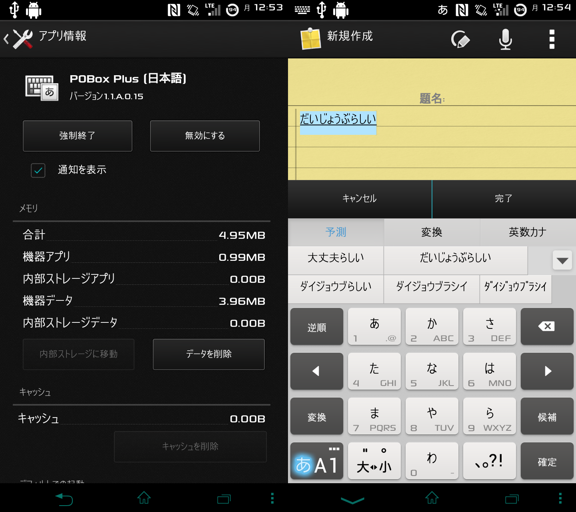The image size is (576, 512).
Task: Tap the 題名 title field
Action: click(432, 98)
